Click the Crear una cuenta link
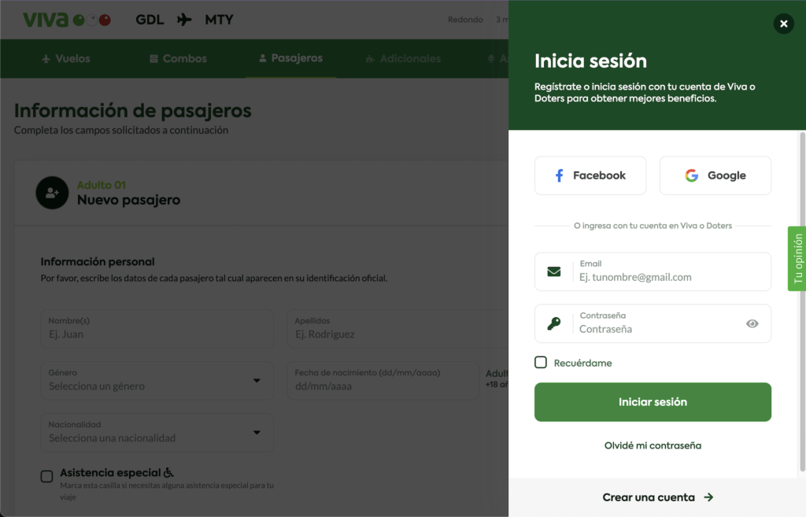This screenshot has height=517, width=806. pos(658,497)
